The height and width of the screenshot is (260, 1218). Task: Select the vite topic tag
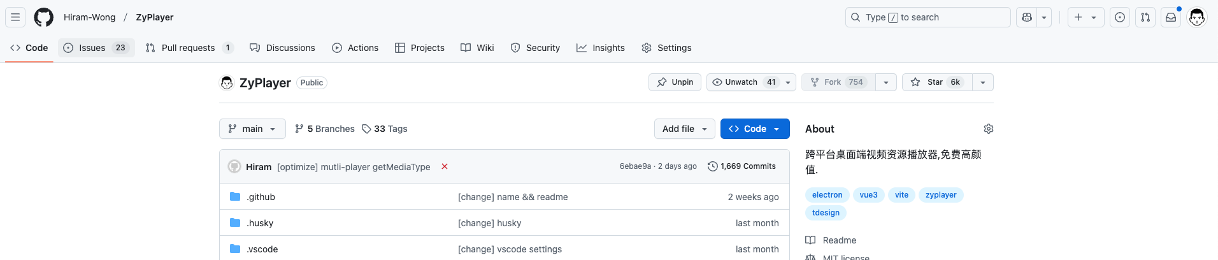click(901, 195)
